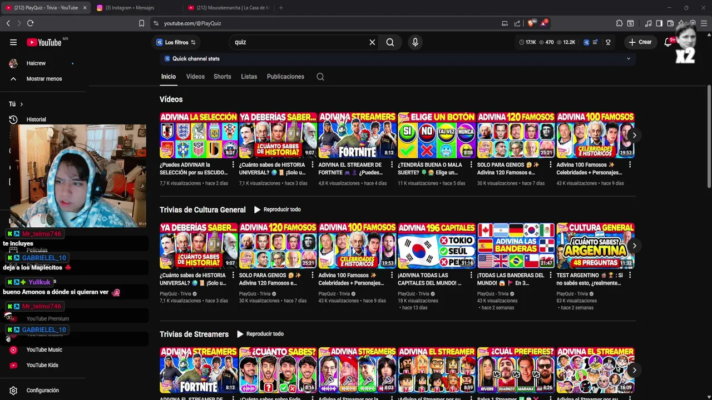Viewport: 712px width, 400px height.
Task: Open the notifications bell
Action: (668, 42)
